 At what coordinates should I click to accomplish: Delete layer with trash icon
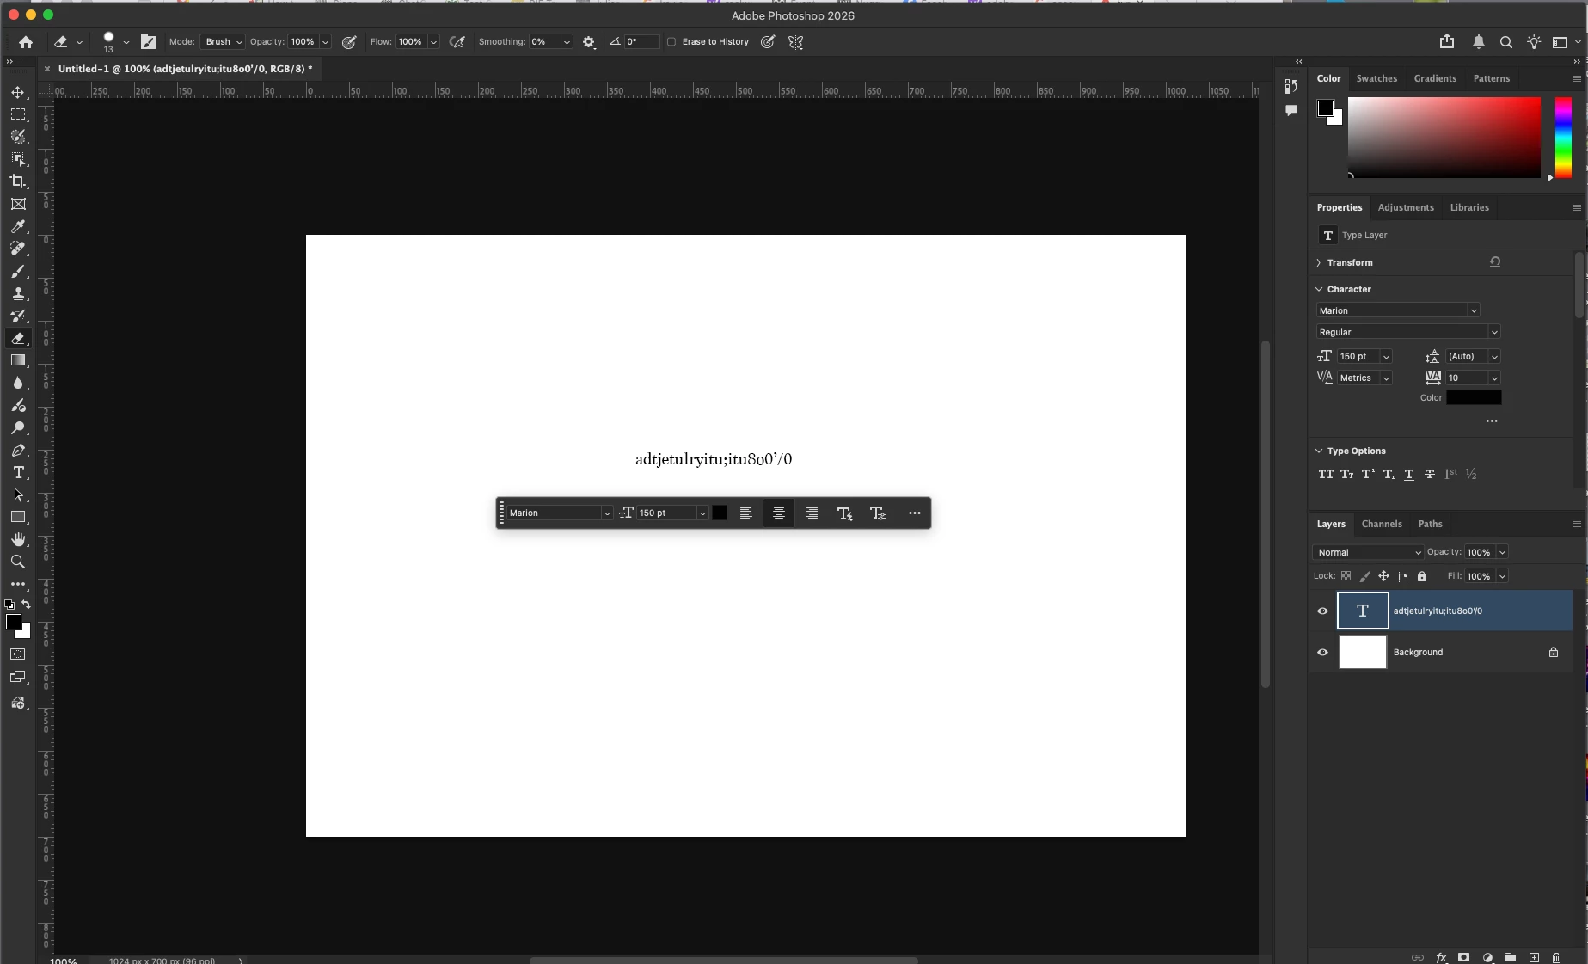1556,957
